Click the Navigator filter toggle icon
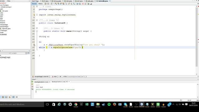 (x=29, y=53)
